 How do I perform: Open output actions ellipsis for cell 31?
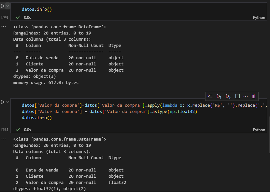click(x=4, y=139)
